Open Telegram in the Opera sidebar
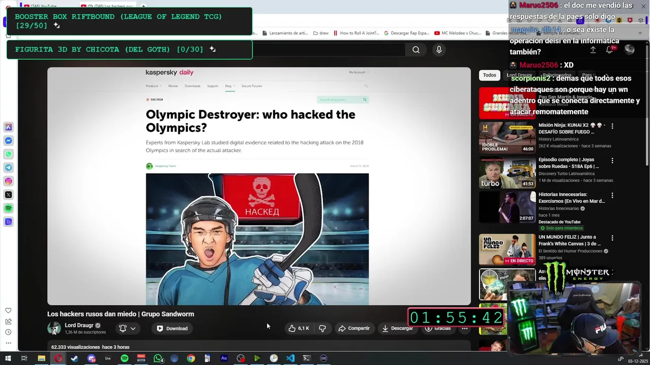The image size is (650, 365). (x=9, y=167)
